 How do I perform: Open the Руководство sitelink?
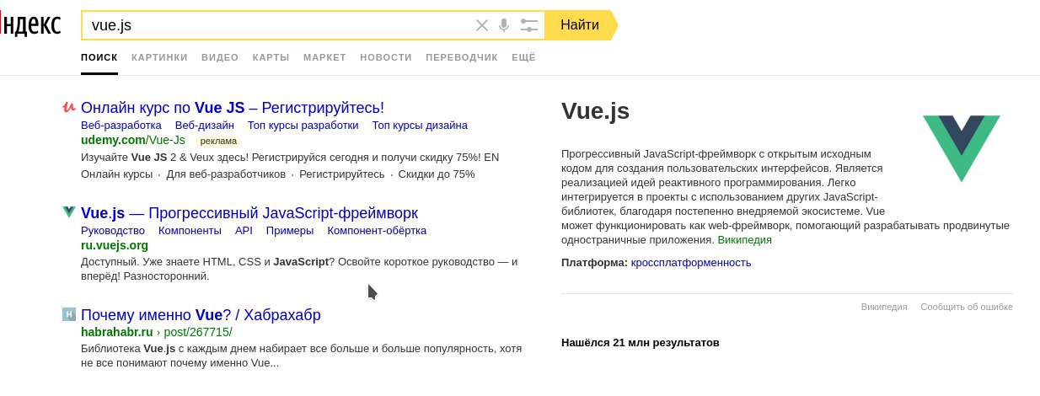pos(113,231)
